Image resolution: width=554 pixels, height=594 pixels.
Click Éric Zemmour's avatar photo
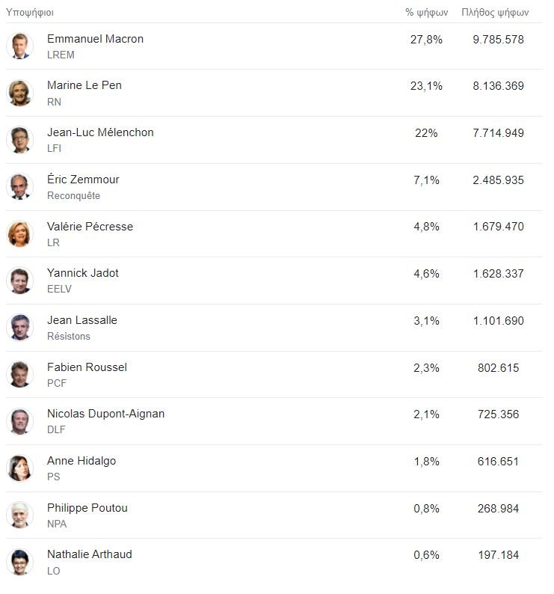(x=20, y=187)
